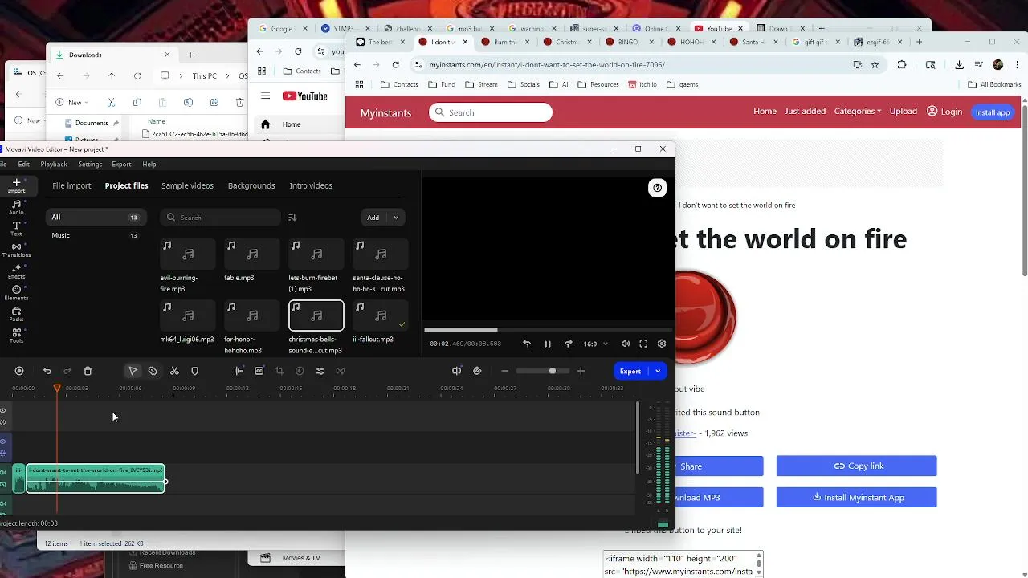Delete selected clip with trash icon
1028x578 pixels.
pyautogui.click(x=88, y=371)
